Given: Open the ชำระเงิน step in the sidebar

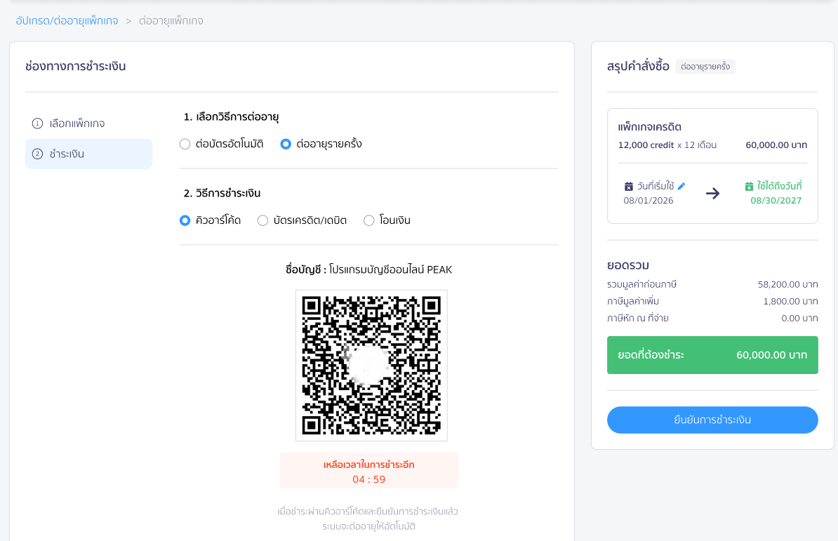Looking at the screenshot, I should [88, 154].
